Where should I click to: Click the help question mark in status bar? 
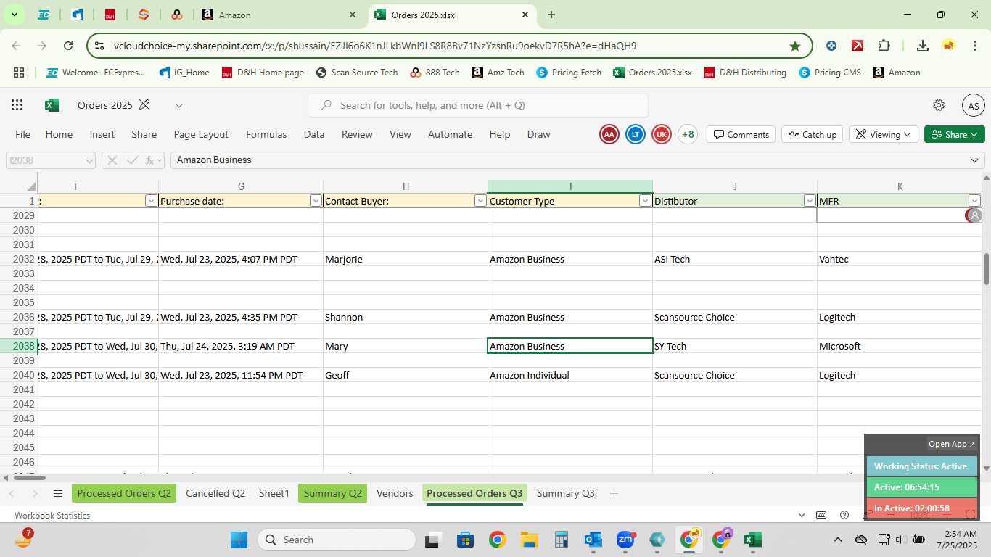(x=844, y=515)
